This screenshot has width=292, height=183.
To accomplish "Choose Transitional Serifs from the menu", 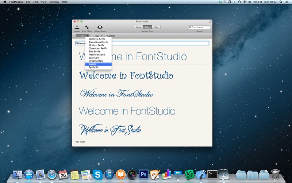I will click(98, 42).
